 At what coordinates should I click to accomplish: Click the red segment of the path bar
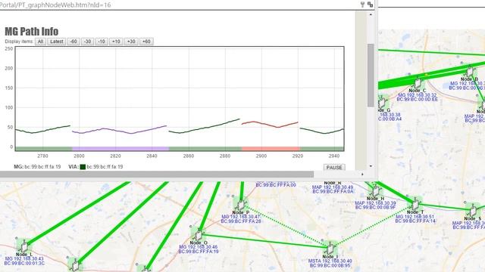pyautogui.click(x=271, y=149)
